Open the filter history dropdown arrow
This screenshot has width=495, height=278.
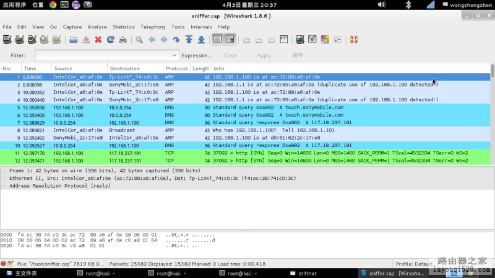pos(174,56)
